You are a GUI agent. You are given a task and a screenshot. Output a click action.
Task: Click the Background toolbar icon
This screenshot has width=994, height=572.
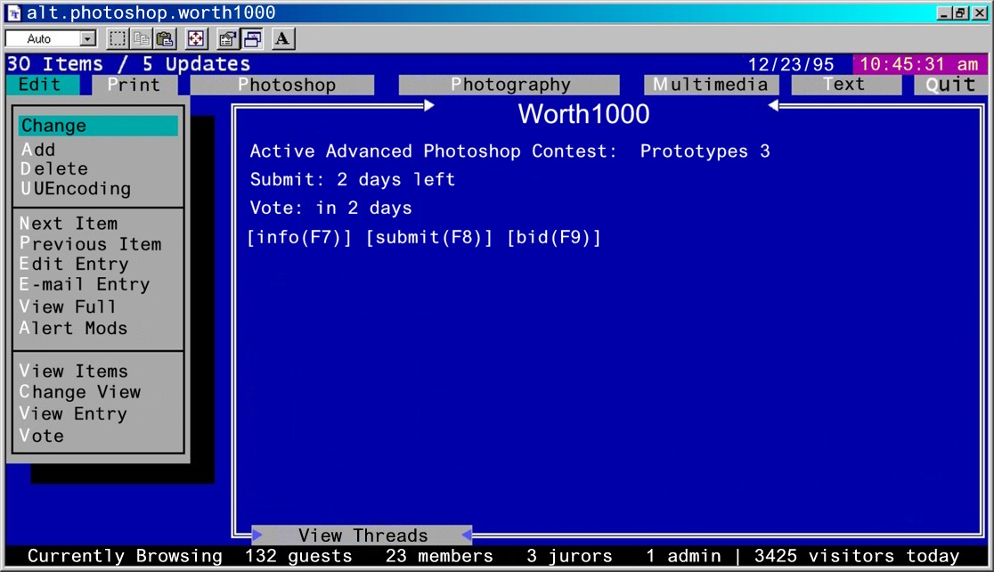coord(252,38)
